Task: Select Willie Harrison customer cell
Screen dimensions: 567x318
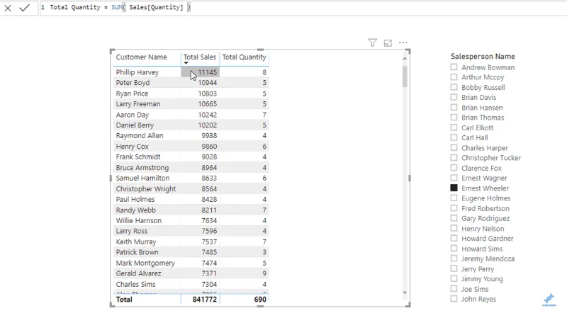Action: 138,220
